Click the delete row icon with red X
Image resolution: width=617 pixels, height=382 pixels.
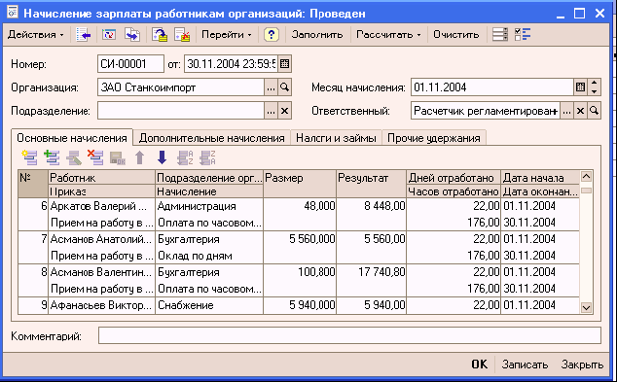tap(95, 157)
